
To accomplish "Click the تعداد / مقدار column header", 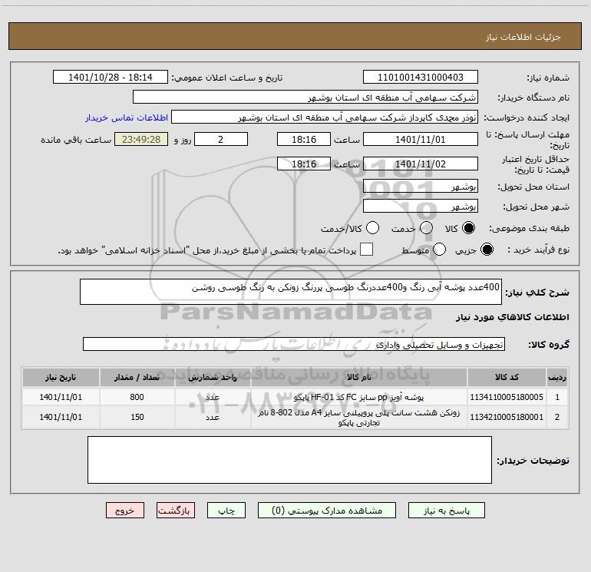I will [137, 377].
